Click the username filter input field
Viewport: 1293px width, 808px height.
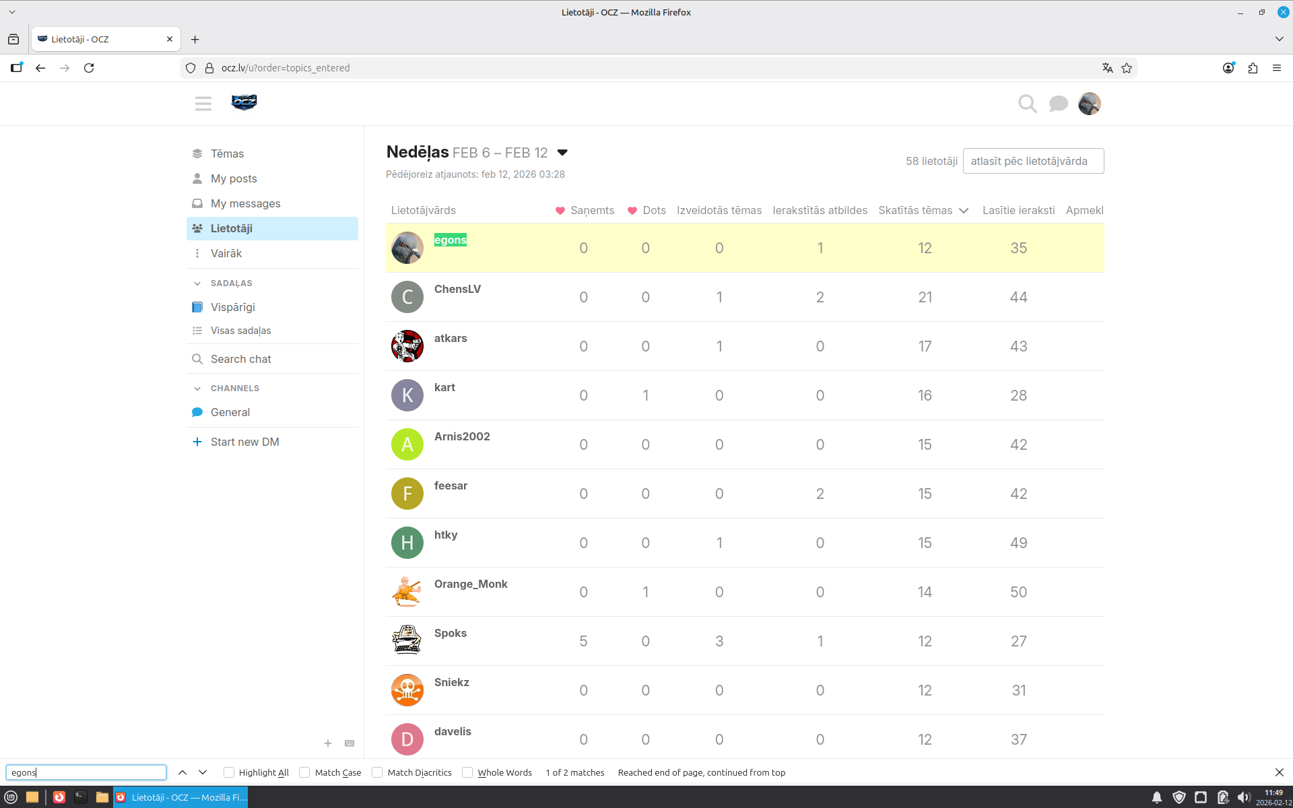click(x=1033, y=161)
